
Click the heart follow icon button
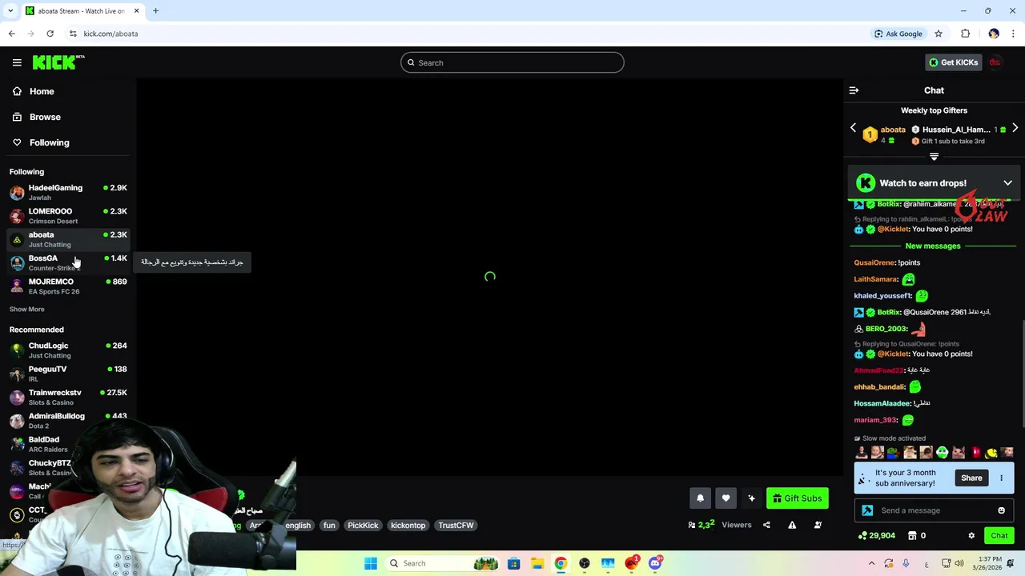(726, 498)
